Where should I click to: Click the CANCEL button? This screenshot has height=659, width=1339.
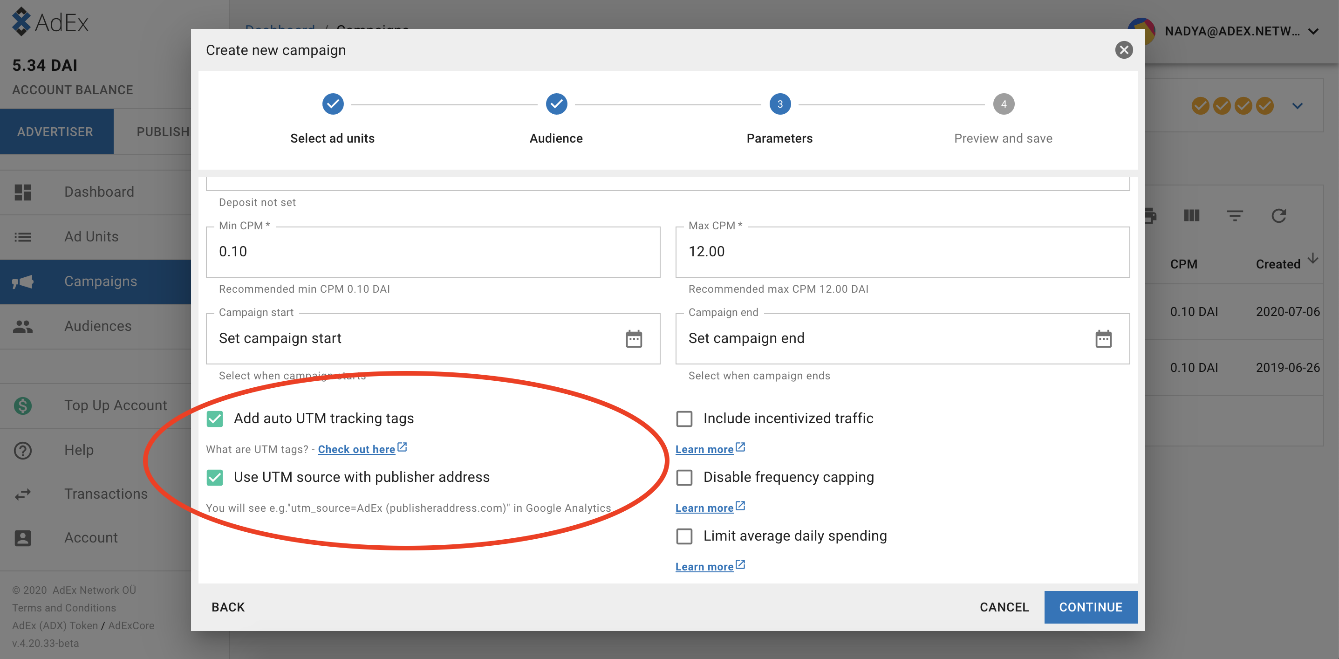pyautogui.click(x=1004, y=607)
